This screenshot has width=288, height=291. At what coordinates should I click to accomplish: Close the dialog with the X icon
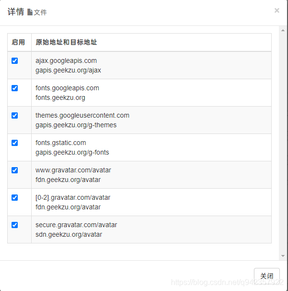click(x=277, y=11)
